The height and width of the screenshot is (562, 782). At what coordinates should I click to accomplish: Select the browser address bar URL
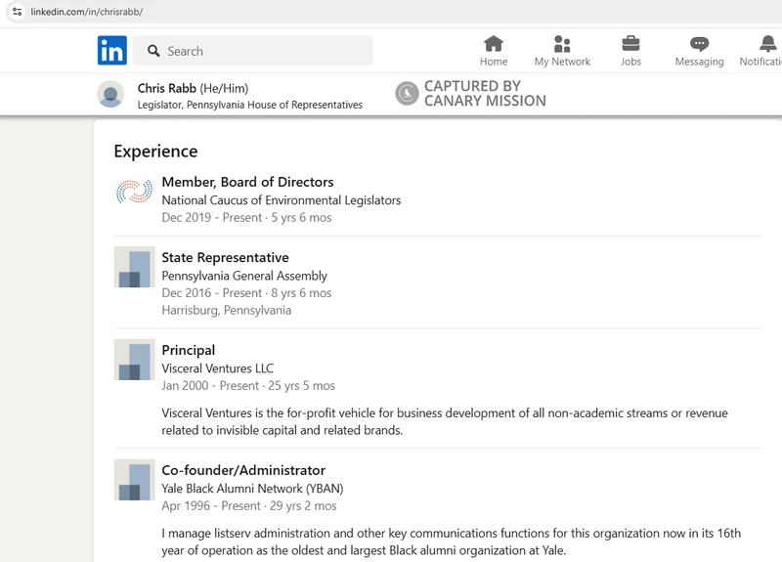(x=88, y=11)
